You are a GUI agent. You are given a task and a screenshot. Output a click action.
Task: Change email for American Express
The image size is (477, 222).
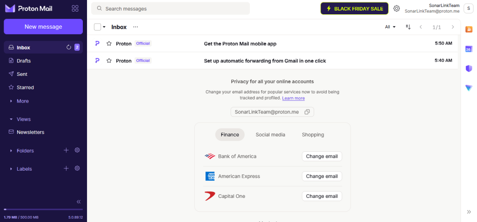coord(322,176)
